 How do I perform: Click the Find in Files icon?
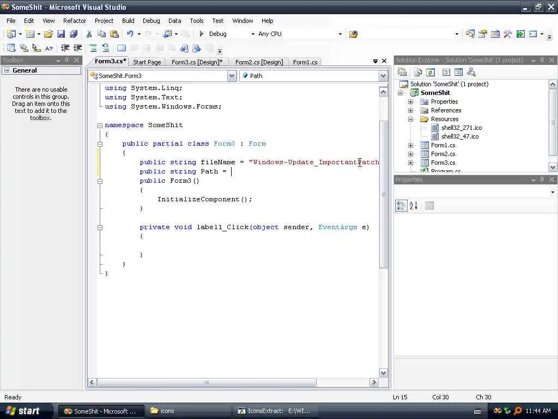353,34
